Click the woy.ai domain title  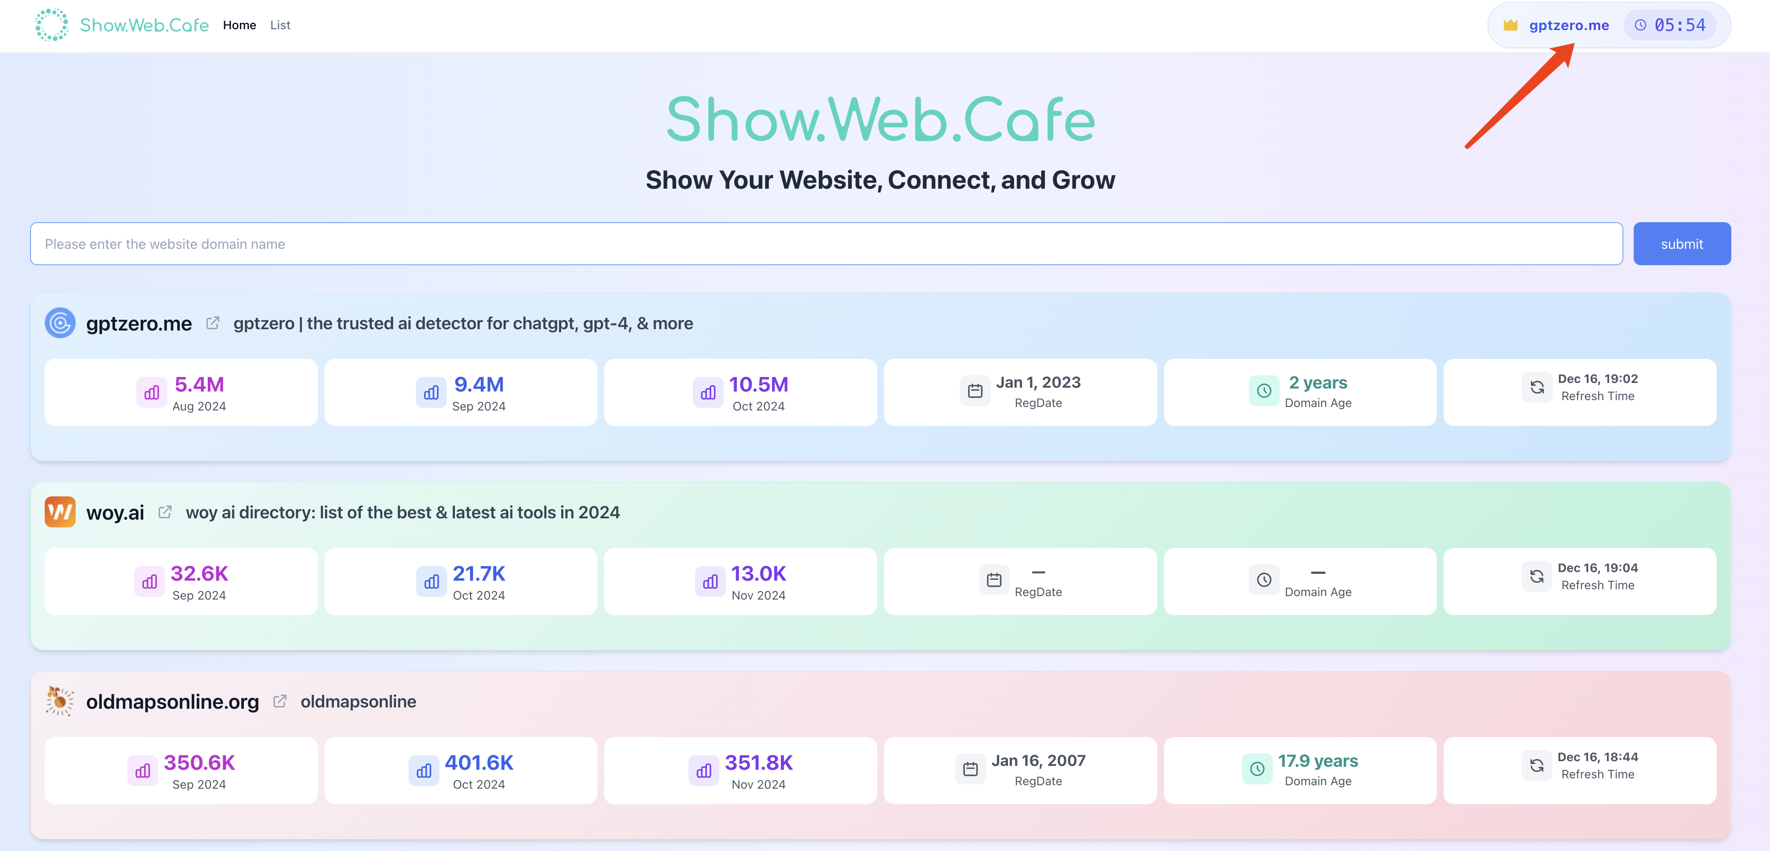115,512
